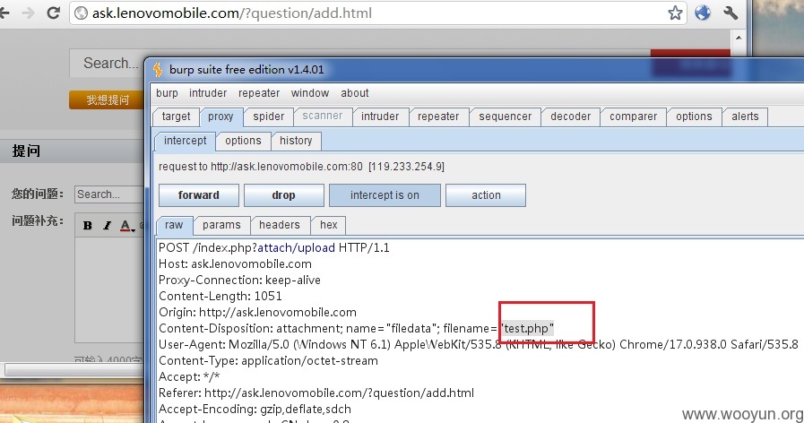The height and width of the screenshot is (423, 804).
Task: Open the main options tab
Action: click(x=694, y=117)
